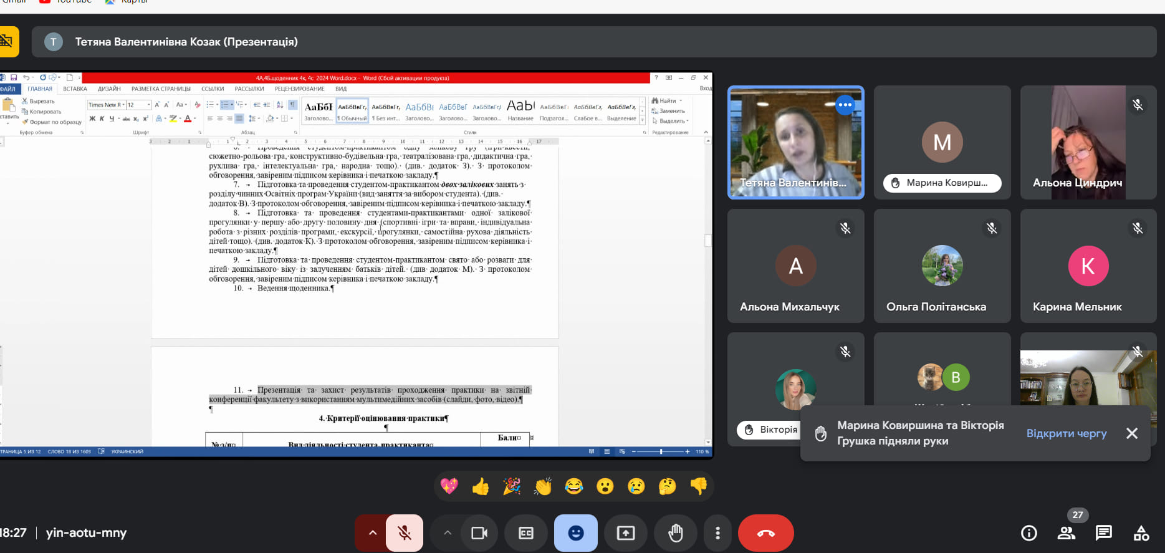This screenshot has height=553, width=1165.
Task: Send the party popper reaction
Action: 511,486
